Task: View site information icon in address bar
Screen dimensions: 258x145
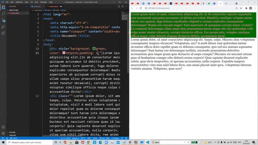Action: (x=146, y=8)
